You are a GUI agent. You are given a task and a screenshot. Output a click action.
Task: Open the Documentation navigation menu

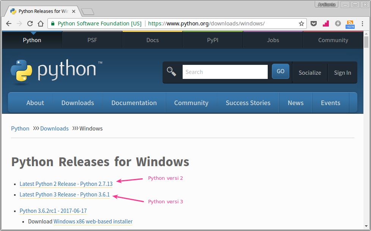(134, 102)
